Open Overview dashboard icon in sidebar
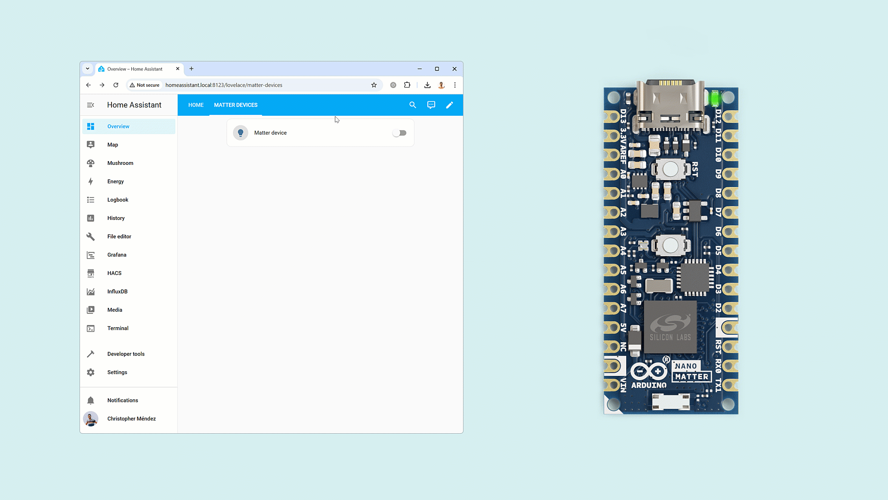The image size is (888, 500). point(91,126)
